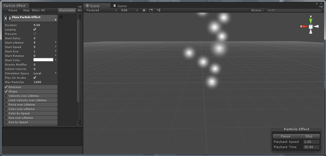326x156 pixels.
Task: Open Start Size mode dropdown arrow
Action: (x=56, y=51)
